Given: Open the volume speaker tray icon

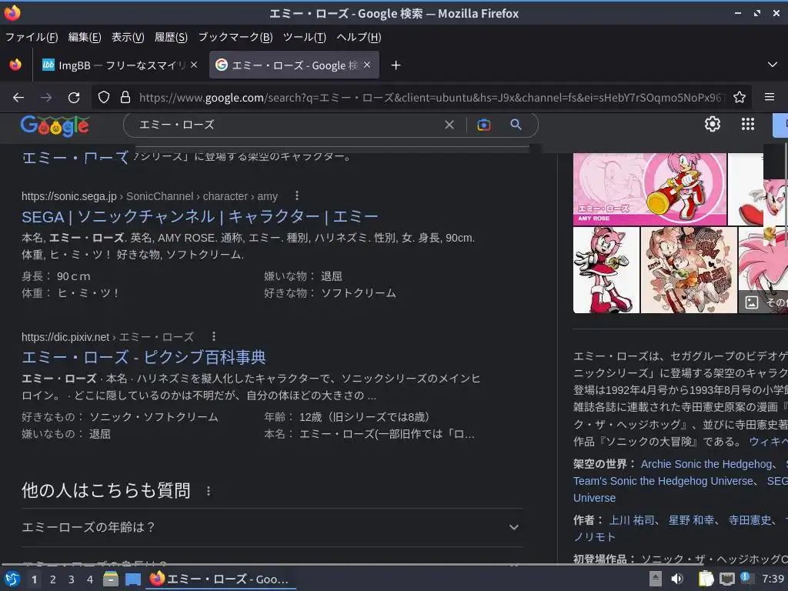Looking at the screenshot, I should [x=677, y=579].
